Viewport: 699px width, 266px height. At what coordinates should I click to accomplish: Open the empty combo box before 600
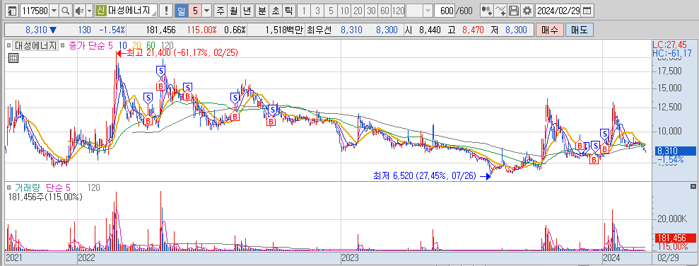point(420,11)
